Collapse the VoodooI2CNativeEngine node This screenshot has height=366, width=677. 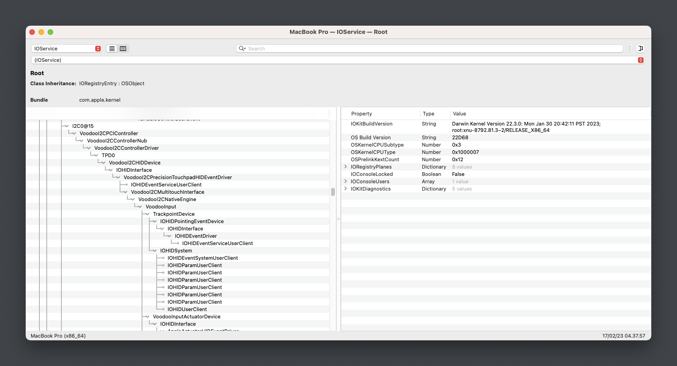[133, 199]
